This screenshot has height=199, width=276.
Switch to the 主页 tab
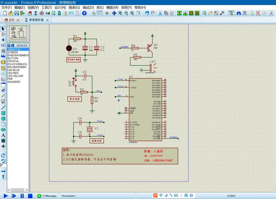point(12,20)
